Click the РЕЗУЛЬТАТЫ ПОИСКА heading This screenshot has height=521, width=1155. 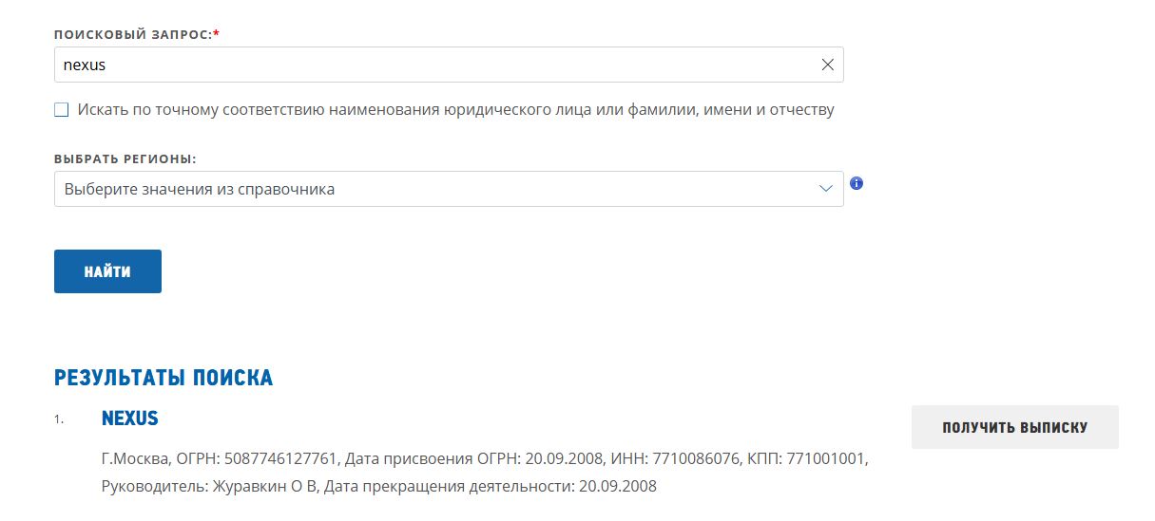tap(164, 379)
